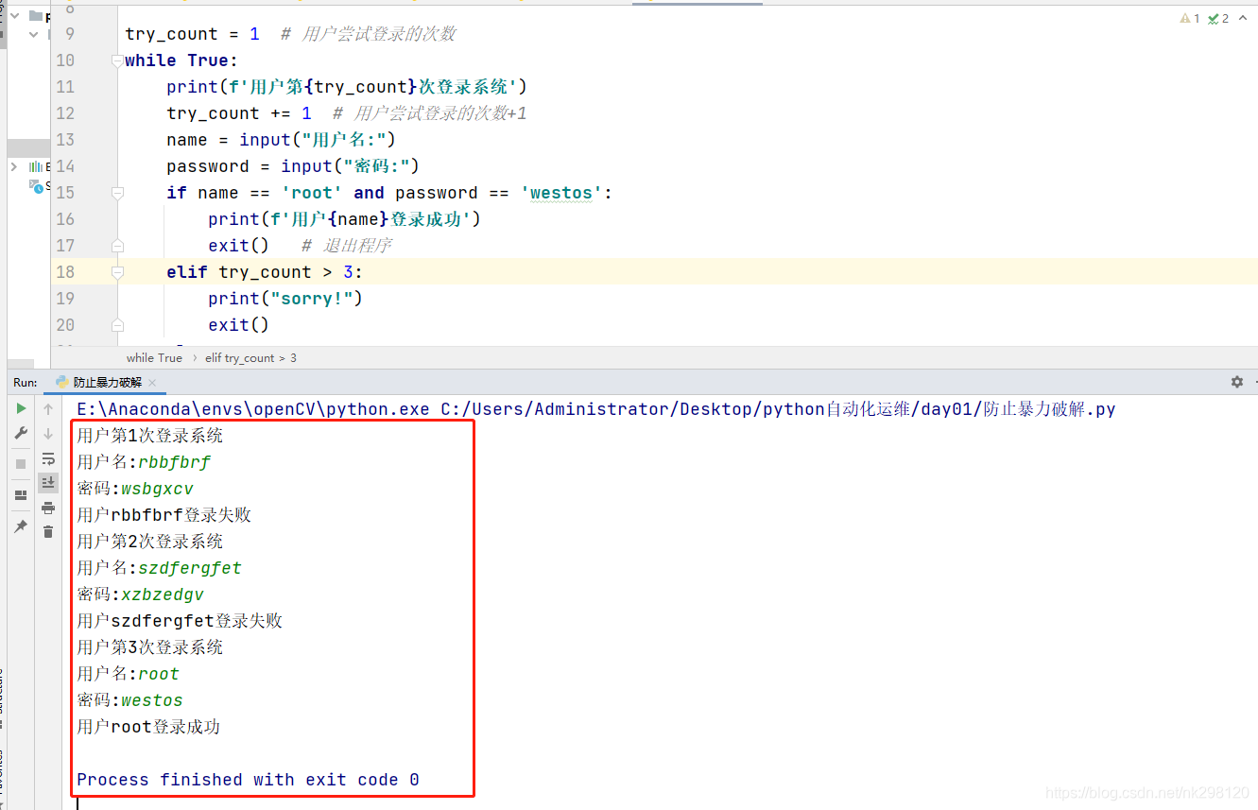Print console output with printer icon
This screenshot has width=1258, height=810.
point(48,508)
